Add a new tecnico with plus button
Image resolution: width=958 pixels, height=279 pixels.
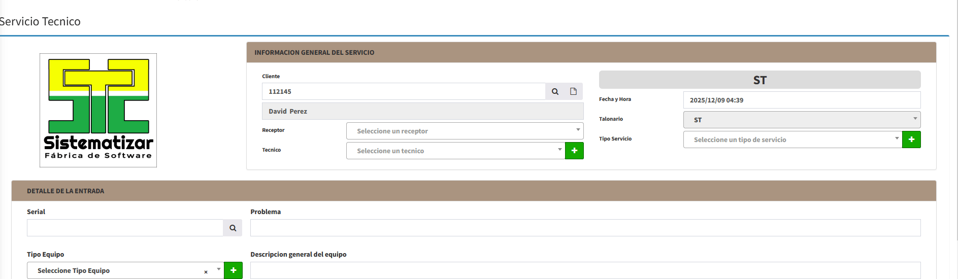pos(574,151)
